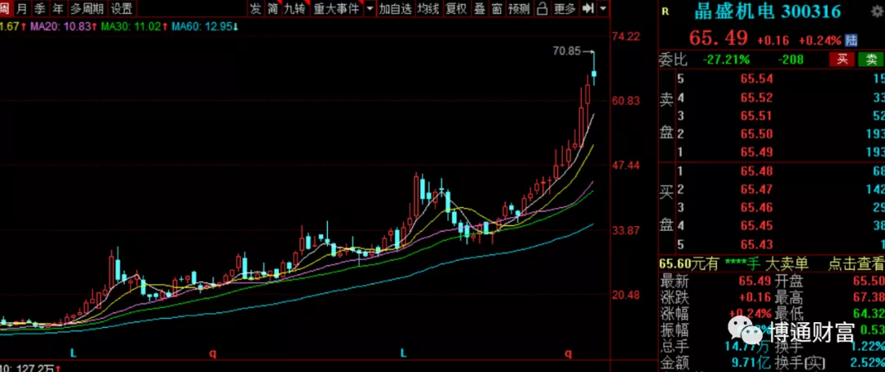Screen dimensions: 885x372
Task: Click the 简 toolbar button
Action: point(273,8)
